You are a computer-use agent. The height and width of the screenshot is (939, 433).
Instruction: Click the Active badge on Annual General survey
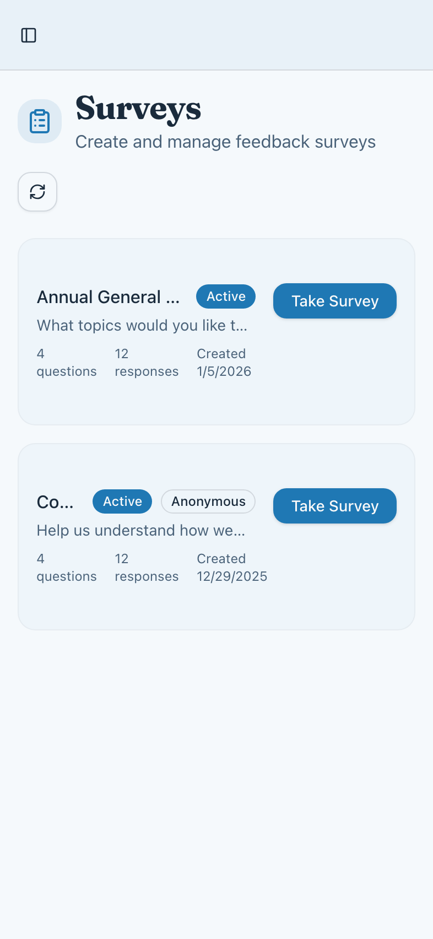point(226,296)
